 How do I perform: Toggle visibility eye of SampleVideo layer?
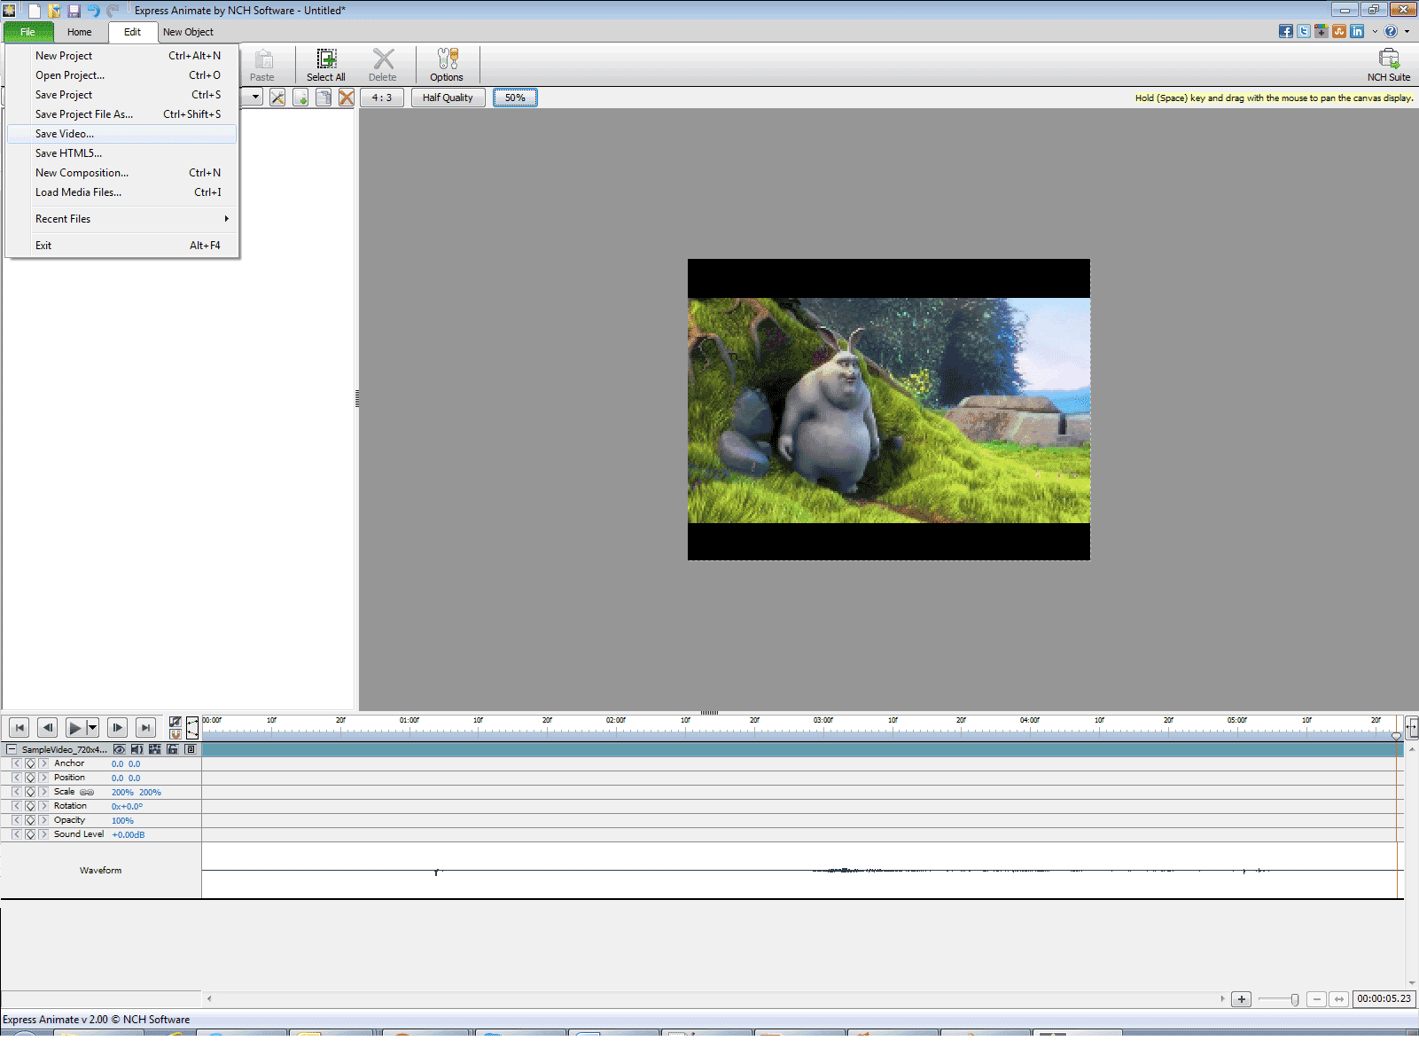coord(119,749)
